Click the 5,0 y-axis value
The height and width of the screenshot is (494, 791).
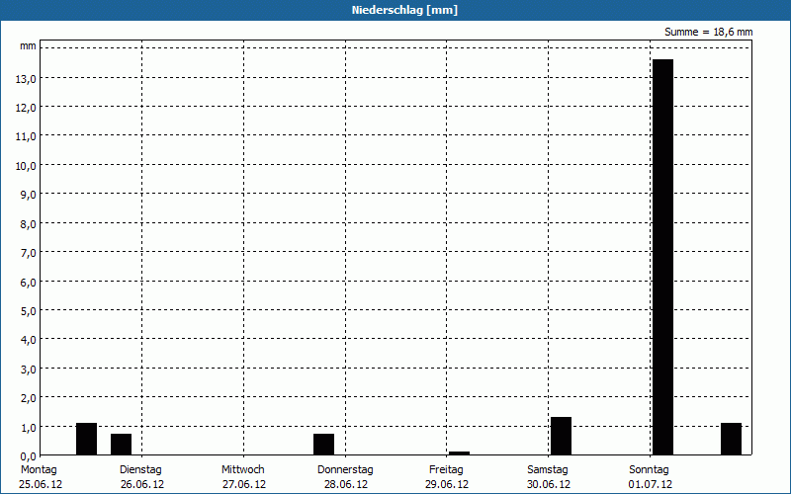pyautogui.click(x=29, y=311)
